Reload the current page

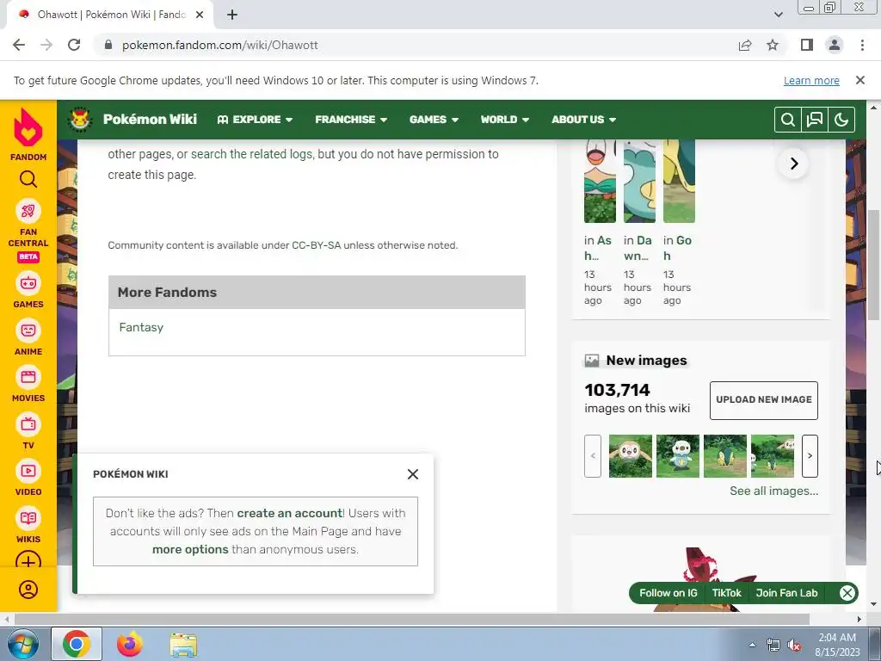coord(74,45)
